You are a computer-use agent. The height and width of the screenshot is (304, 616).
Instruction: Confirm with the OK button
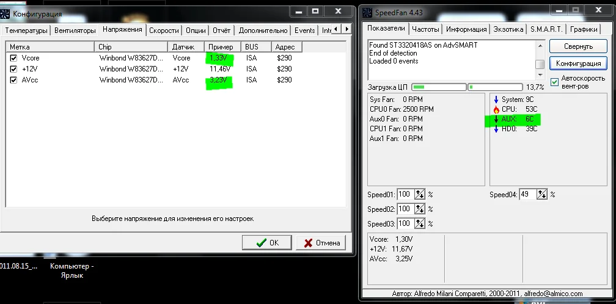(x=266, y=243)
